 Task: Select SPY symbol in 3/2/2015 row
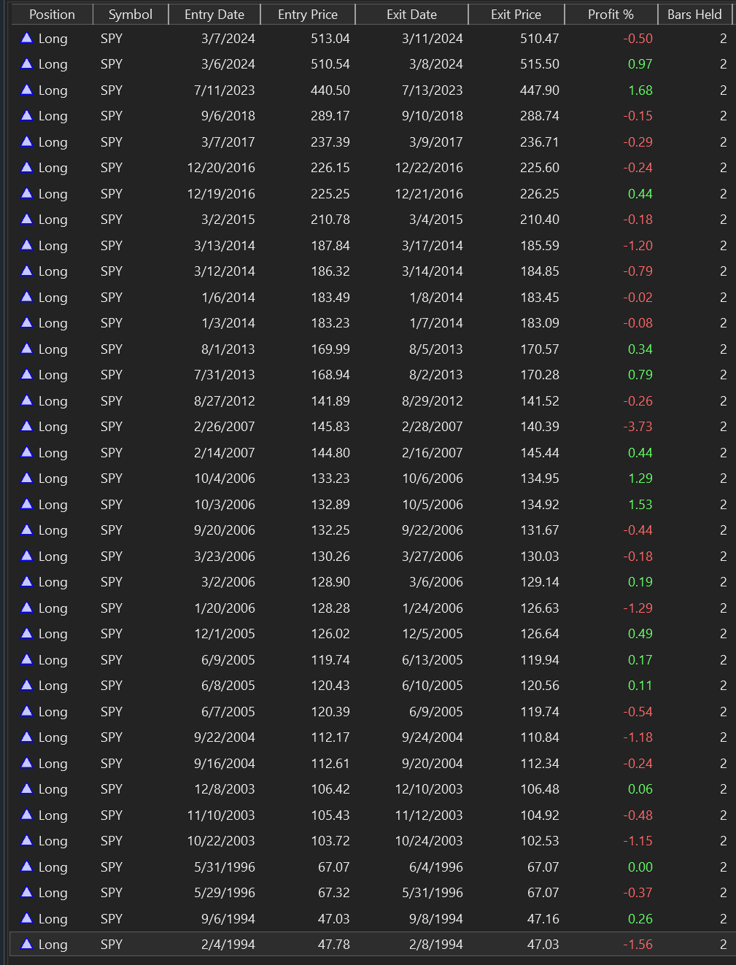point(112,220)
